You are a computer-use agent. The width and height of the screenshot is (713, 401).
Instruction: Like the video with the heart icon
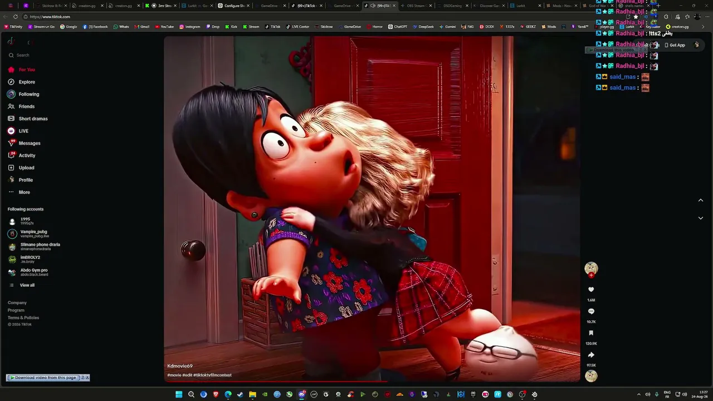[591, 290]
